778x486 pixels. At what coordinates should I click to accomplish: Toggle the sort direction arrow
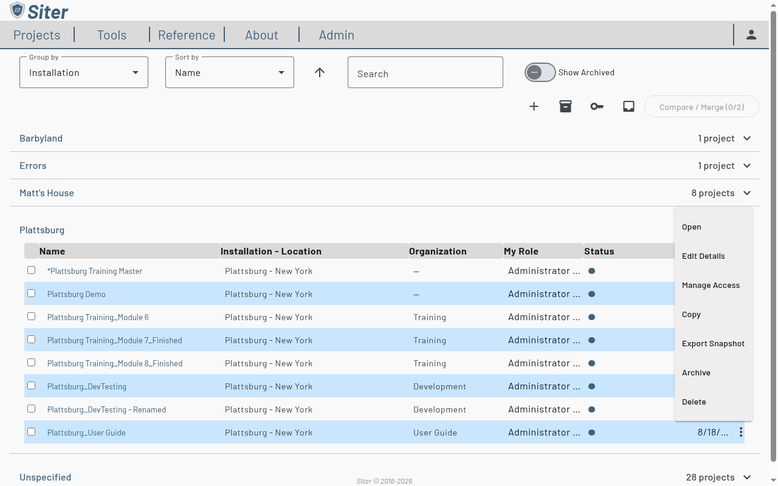coord(320,72)
